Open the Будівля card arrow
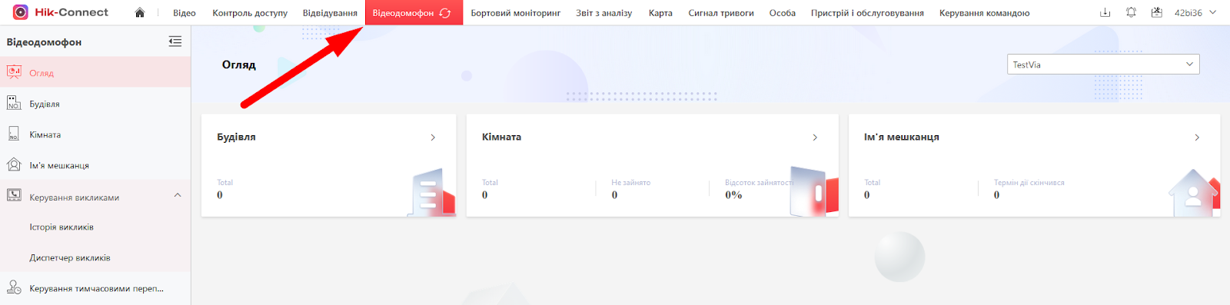Viewport: 1230px width, 305px height. [433, 138]
